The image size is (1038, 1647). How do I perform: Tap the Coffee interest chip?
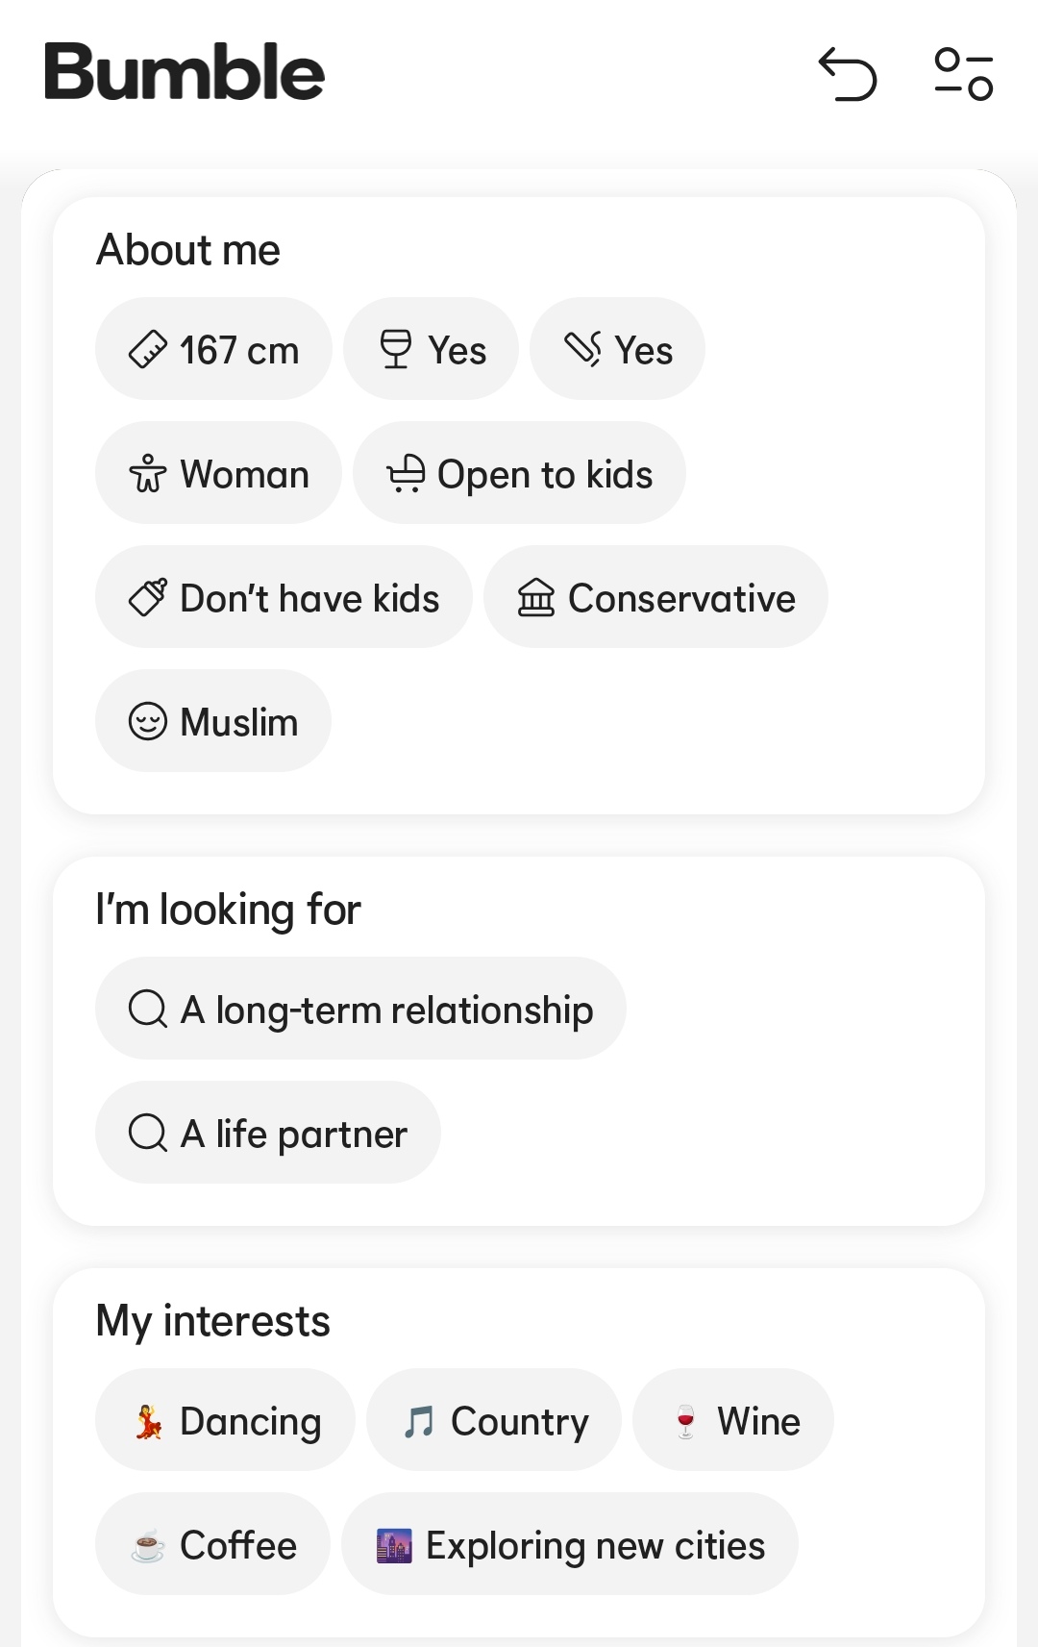[x=212, y=1544]
